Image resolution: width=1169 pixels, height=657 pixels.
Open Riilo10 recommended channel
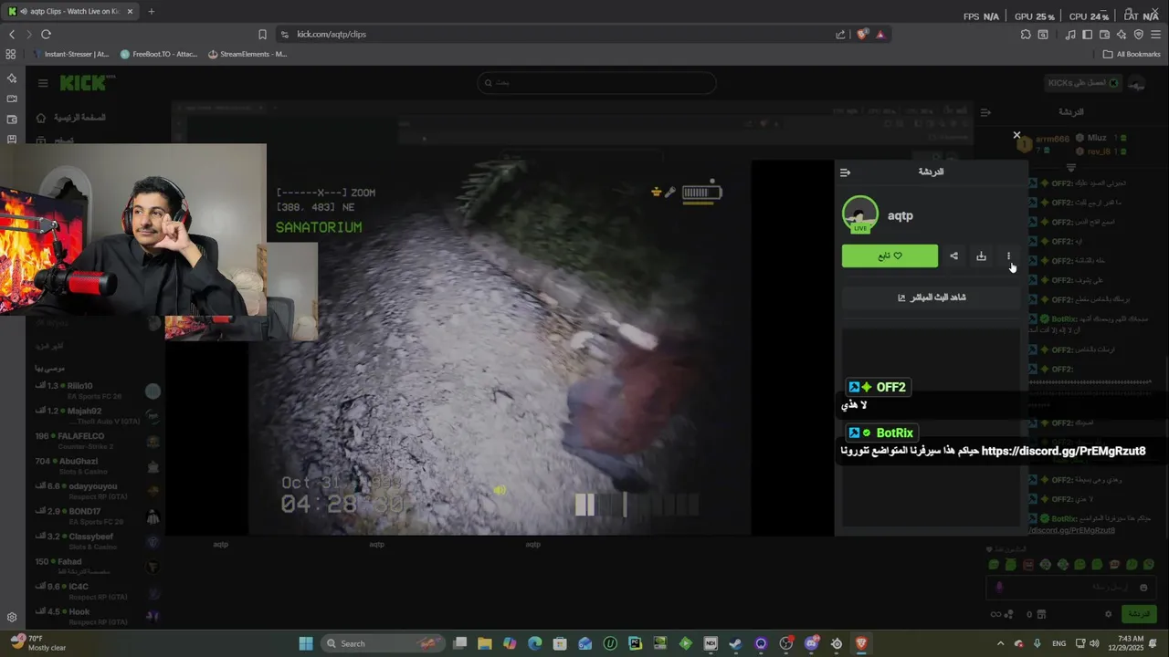click(98, 391)
